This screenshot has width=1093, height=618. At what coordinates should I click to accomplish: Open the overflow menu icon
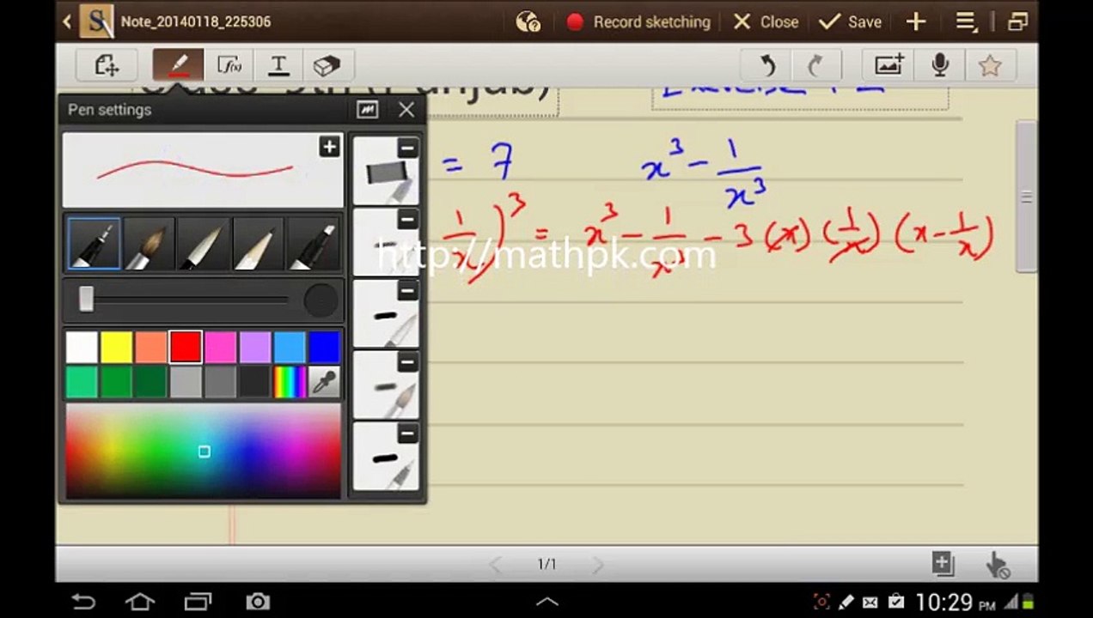point(967,21)
